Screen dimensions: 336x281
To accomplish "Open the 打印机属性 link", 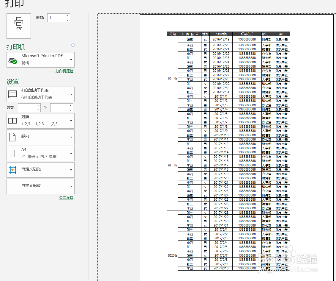I will (64, 71).
